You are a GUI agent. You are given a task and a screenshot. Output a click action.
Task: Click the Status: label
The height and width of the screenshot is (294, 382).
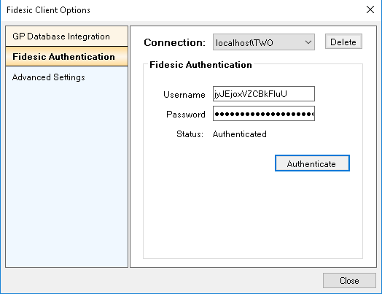tap(190, 134)
